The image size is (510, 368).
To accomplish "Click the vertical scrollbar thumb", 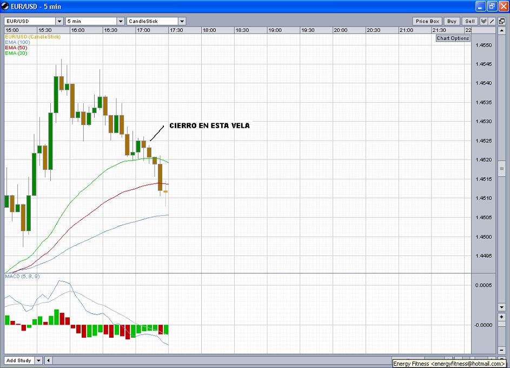I will click(x=502, y=169).
